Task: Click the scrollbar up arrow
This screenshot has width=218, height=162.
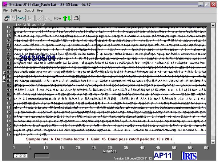Action: 213,25
